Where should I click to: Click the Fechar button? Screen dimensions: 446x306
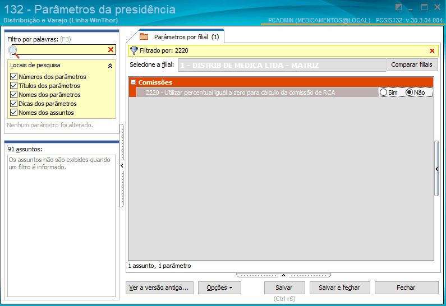(406, 288)
